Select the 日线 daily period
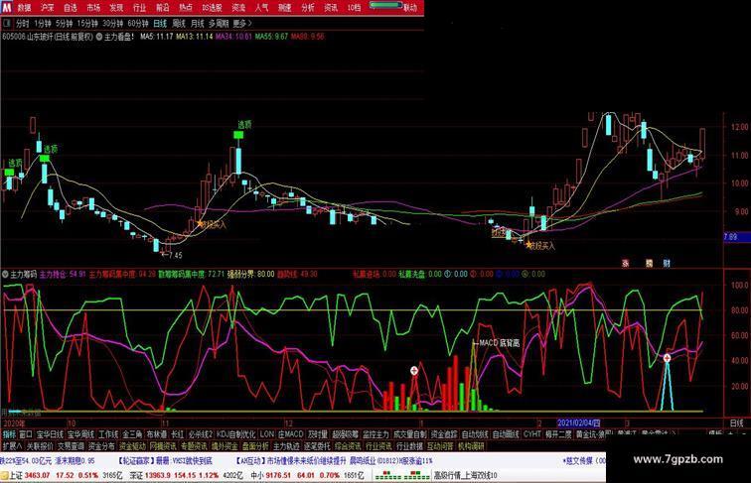 click(x=160, y=23)
